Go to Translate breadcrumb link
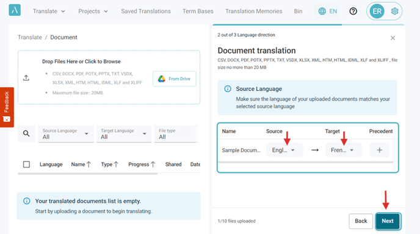This screenshot has height=234, width=420. coord(30,37)
